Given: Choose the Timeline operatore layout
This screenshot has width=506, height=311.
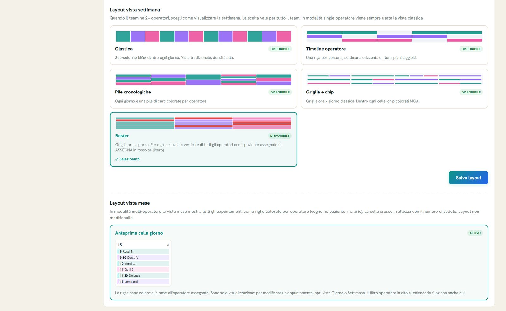Looking at the screenshot, I should pyautogui.click(x=394, y=45).
